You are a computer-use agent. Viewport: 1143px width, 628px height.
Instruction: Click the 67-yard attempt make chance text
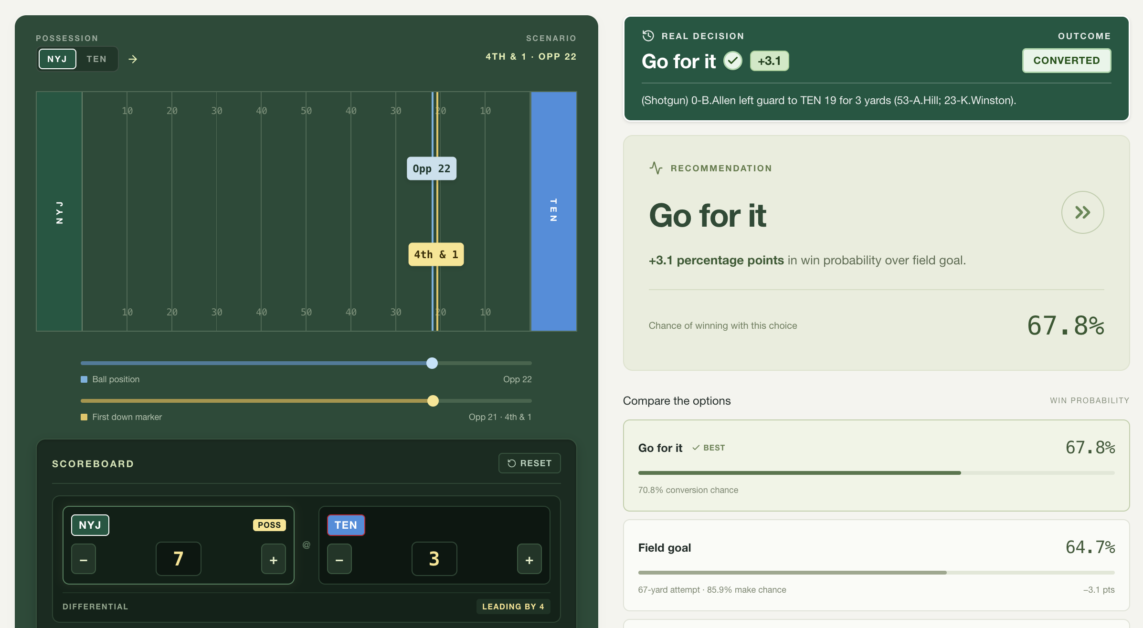coord(712,590)
